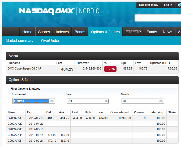Click the Open interest column header

pos(119,112)
